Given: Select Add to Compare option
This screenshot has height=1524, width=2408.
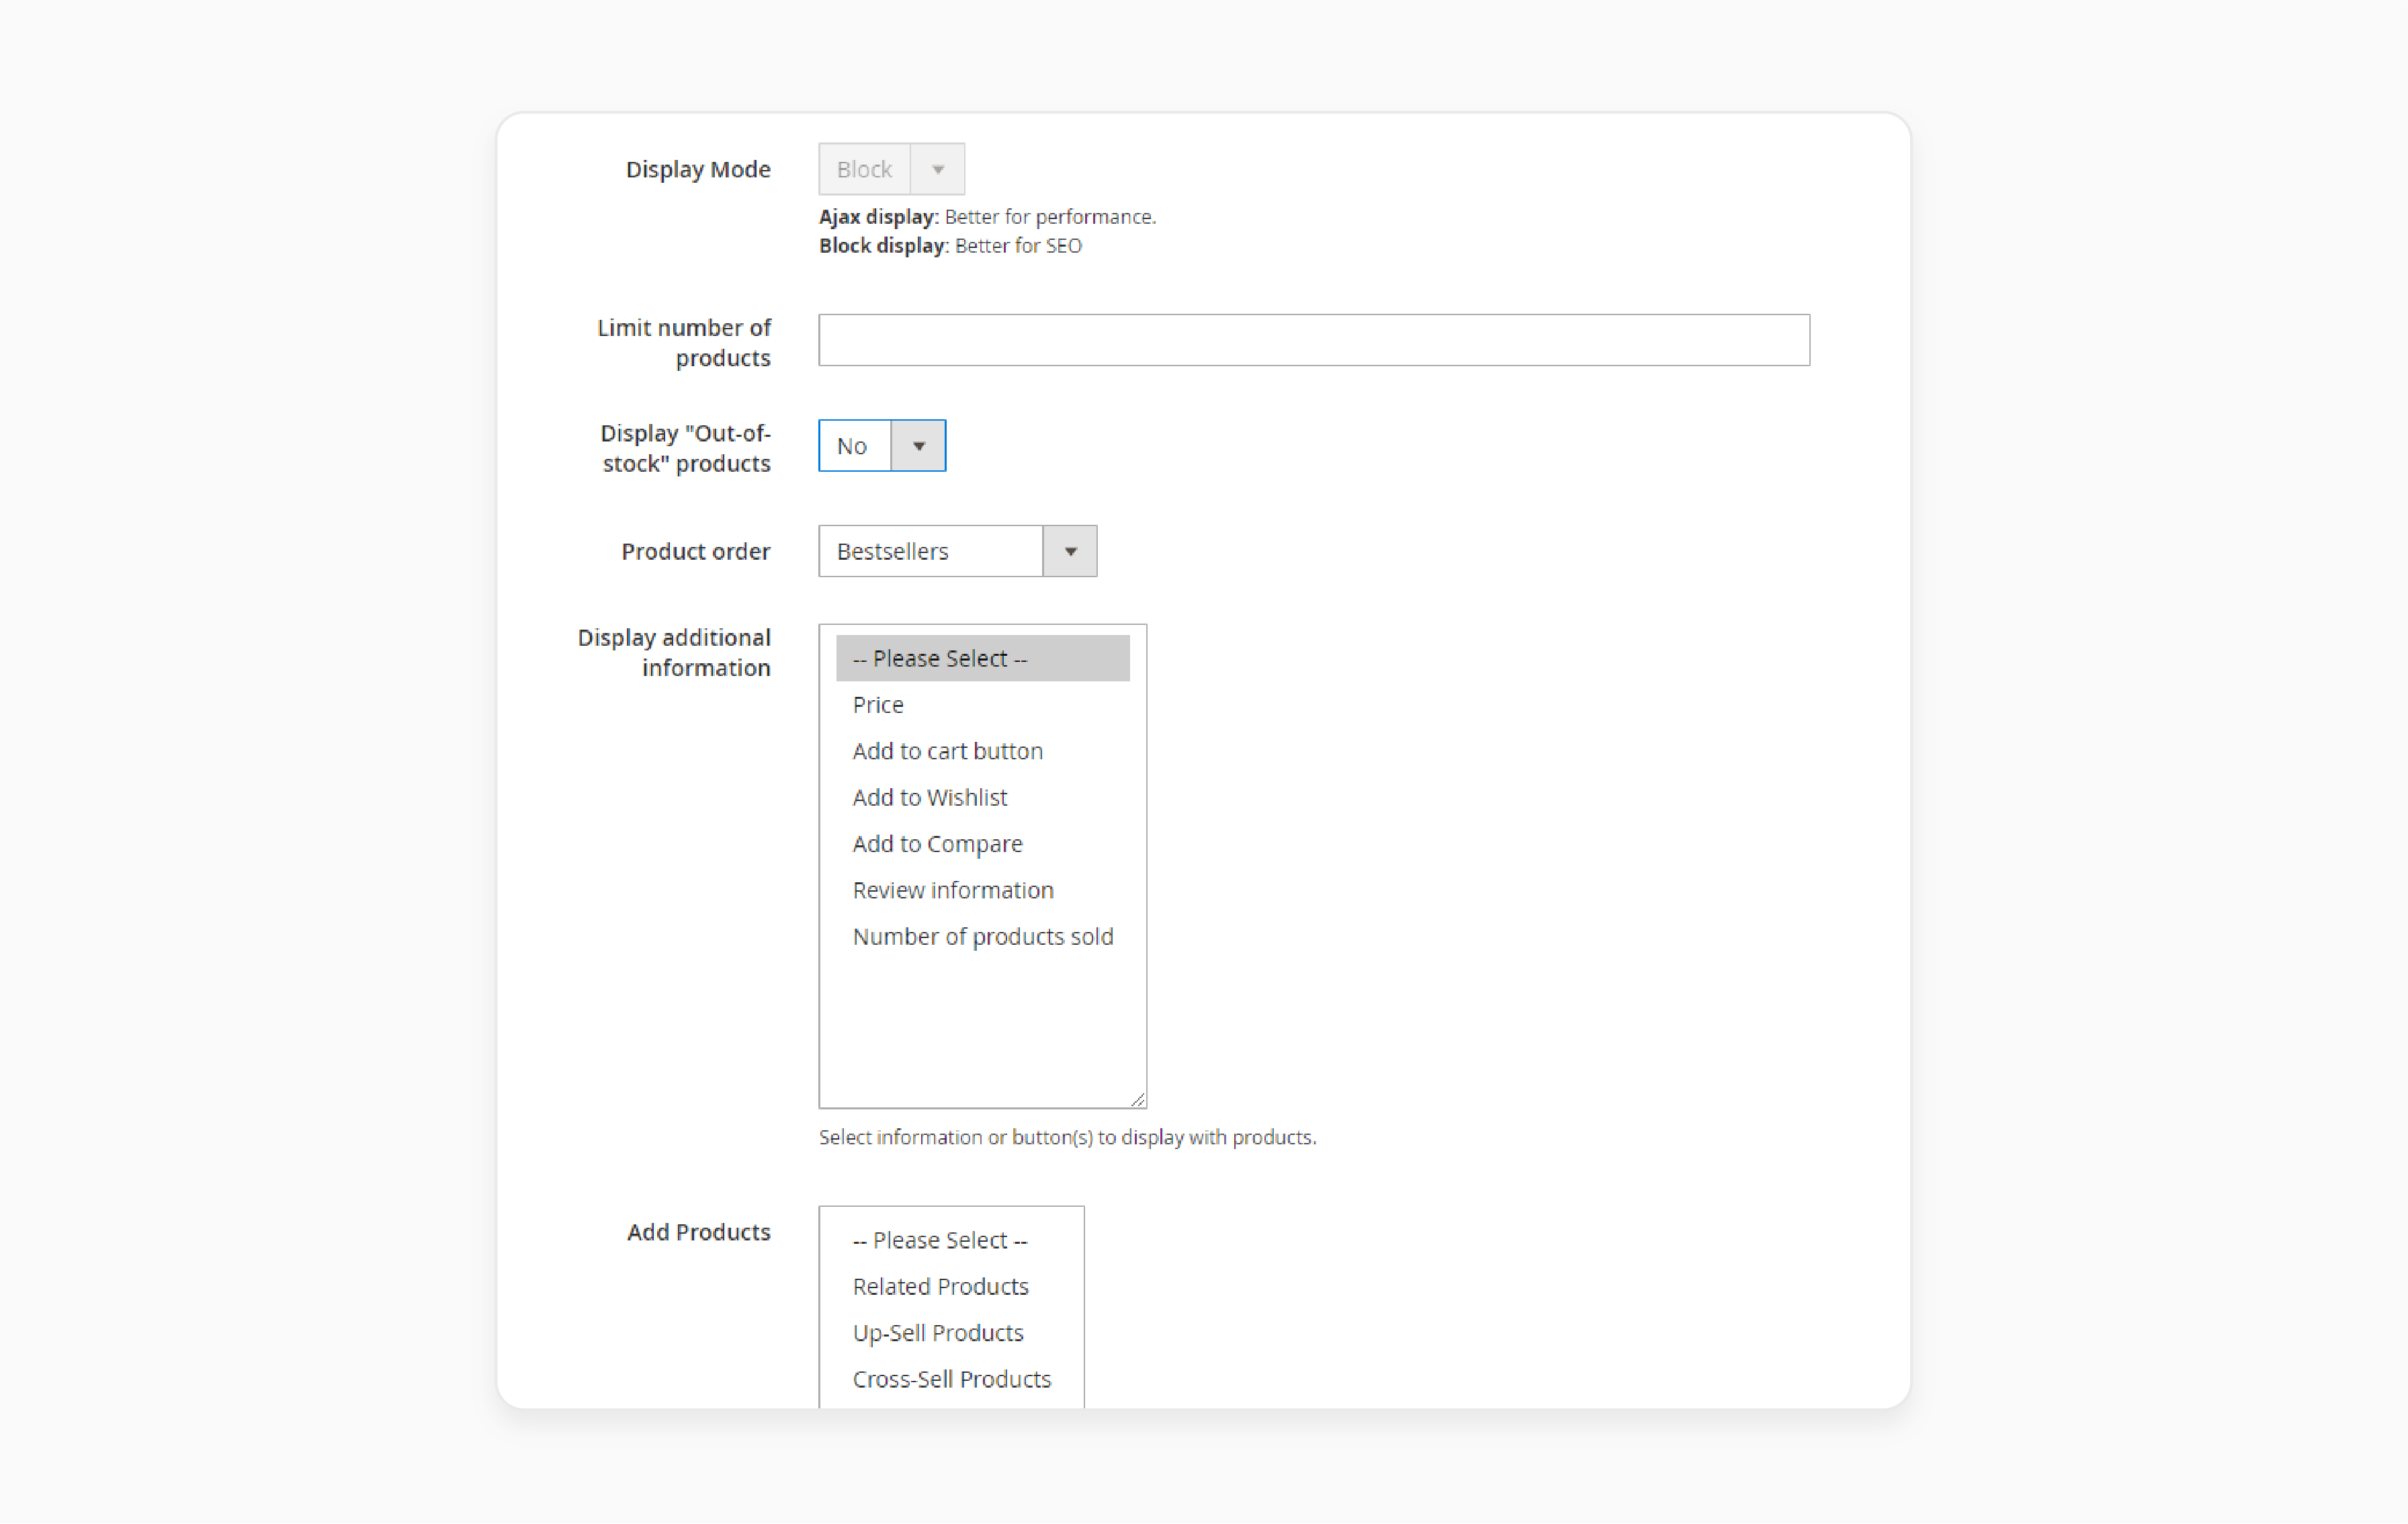Looking at the screenshot, I should coord(982,844).
